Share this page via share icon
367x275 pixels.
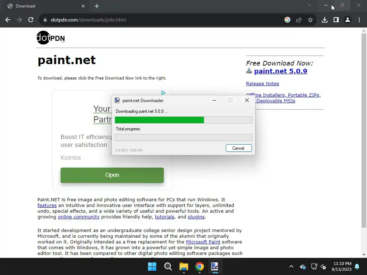pos(299,20)
